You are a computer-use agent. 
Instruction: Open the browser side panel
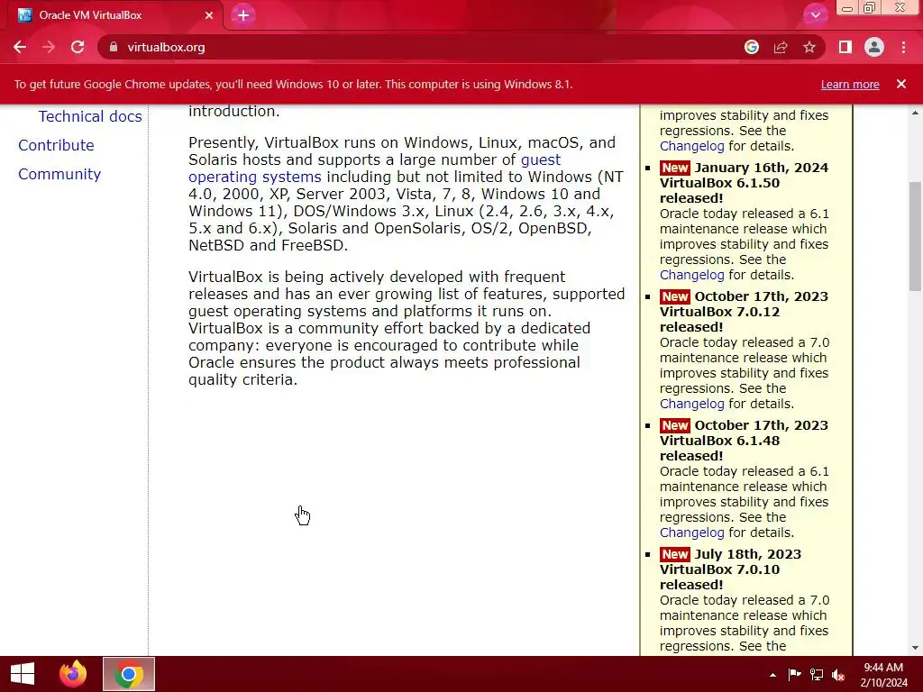[845, 47]
